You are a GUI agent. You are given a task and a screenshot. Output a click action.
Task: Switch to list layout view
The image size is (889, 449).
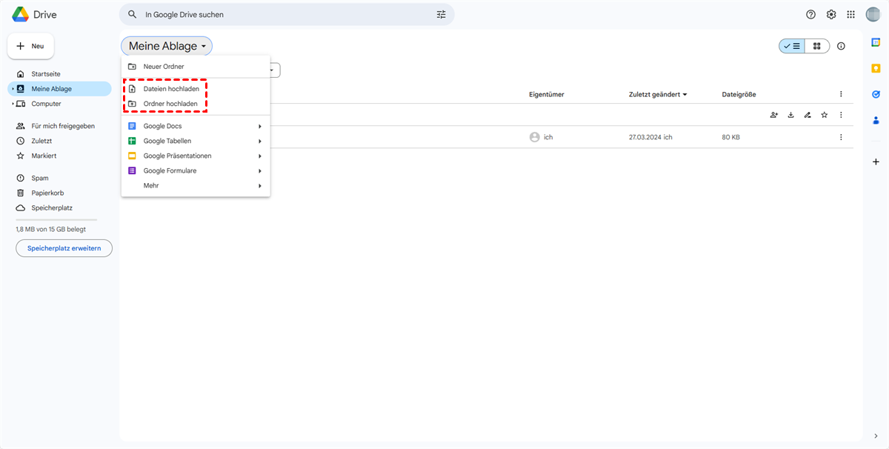(792, 46)
